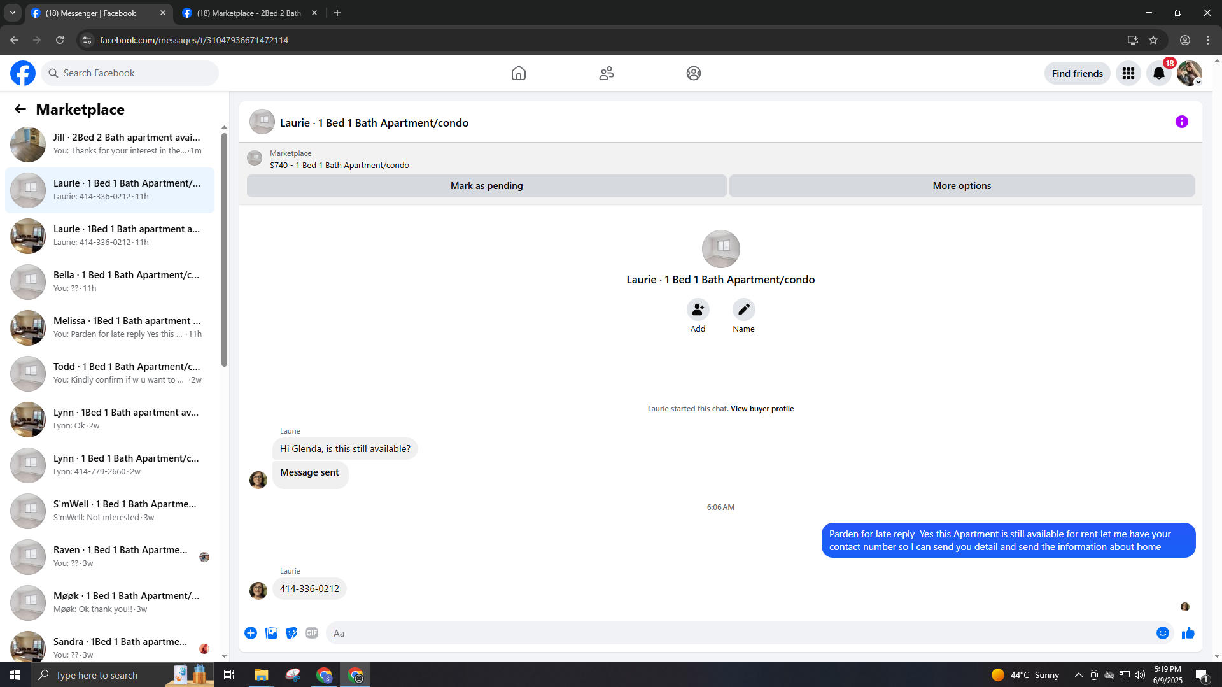Open S'mWell 1 Bed 1 Bath conversation
The image size is (1222, 687).
pos(110,511)
